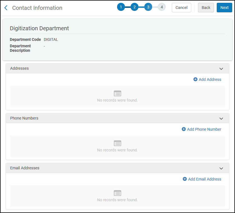Skip ahead to wizard step 4

pos(162,7)
